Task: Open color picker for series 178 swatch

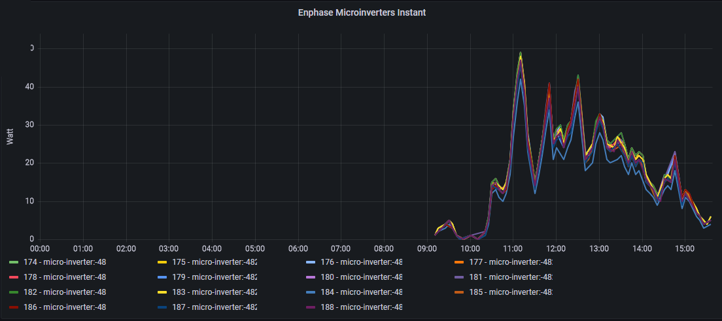Action: pos(14,277)
